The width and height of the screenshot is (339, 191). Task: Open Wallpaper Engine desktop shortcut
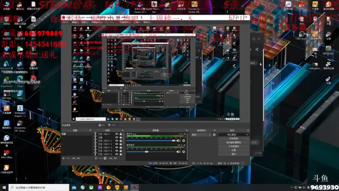(x=20, y=111)
